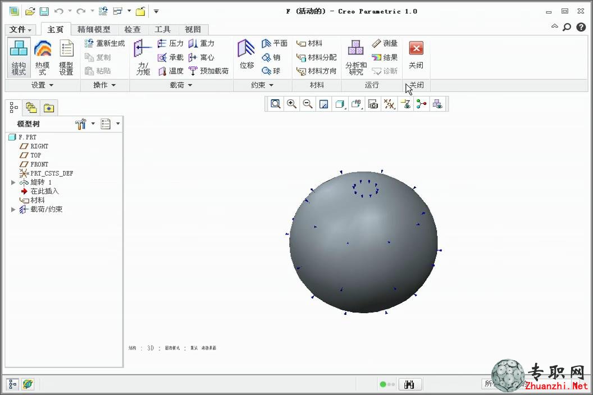Screen dimensions: 593x395
Task: Select PRT_CSYS_DEF in model tree
Action: tap(46, 173)
